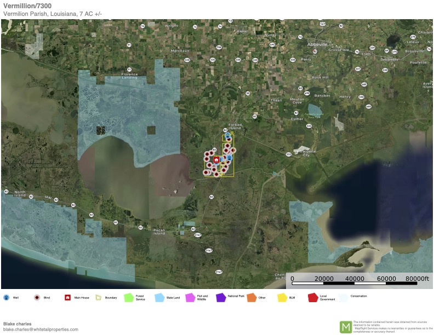Click the Conservation legend swatch
434x335 pixels.
pyautogui.click(x=344, y=297)
